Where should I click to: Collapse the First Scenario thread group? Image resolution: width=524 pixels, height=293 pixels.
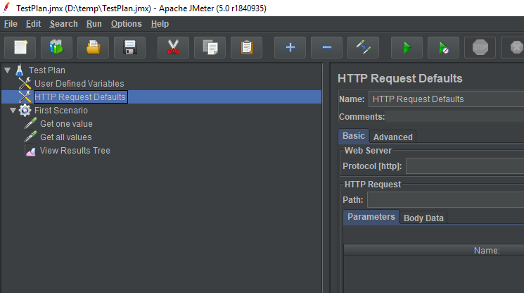click(x=13, y=111)
